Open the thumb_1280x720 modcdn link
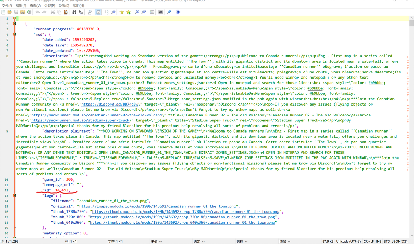 [x=185, y=211]
